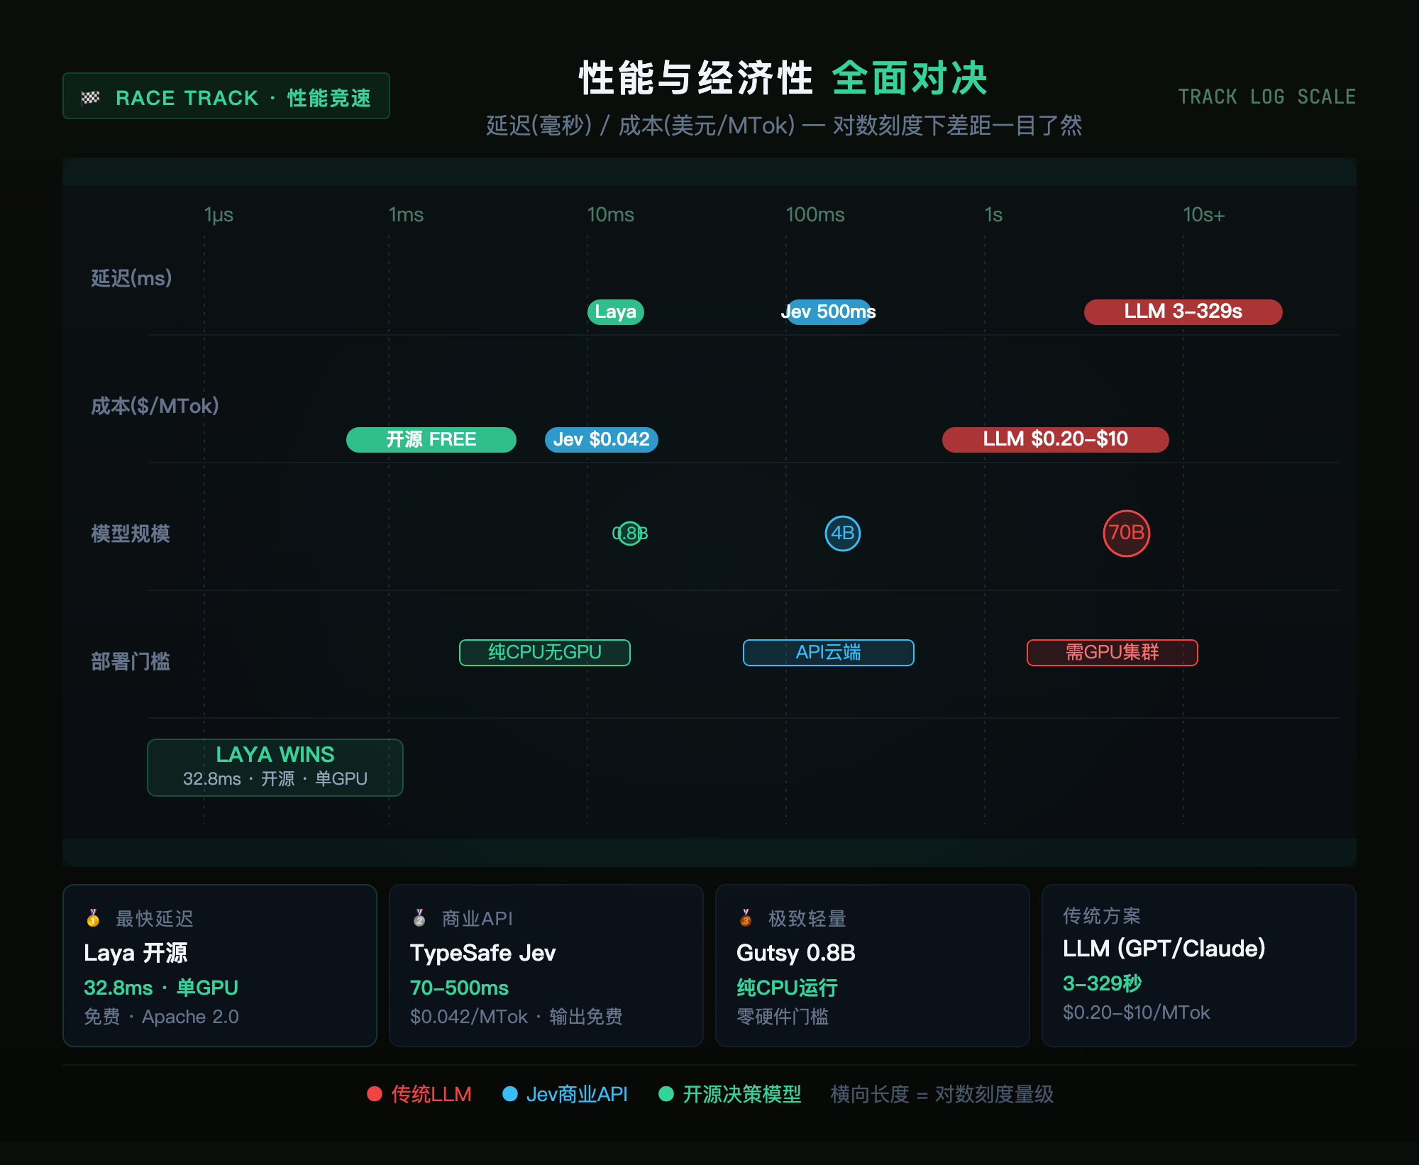
Task: Open the Gutsy 0.8B summary card
Action: (x=873, y=965)
